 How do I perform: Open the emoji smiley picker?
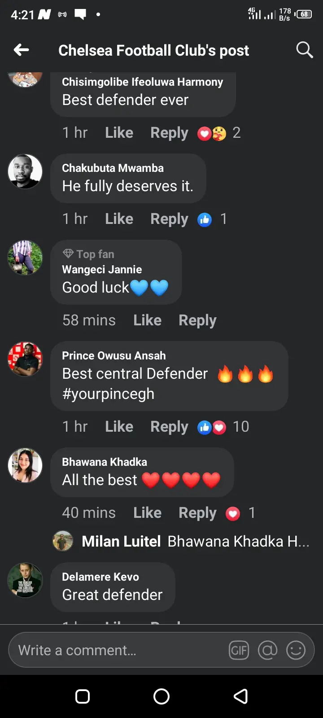pos(296,650)
